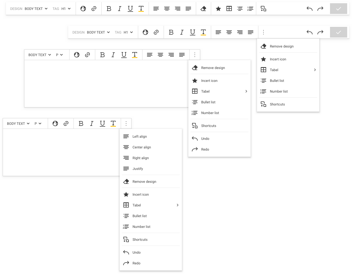Click the link icon in the top toolbar
This screenshot has height=277, width=352.
coord(94,9)
